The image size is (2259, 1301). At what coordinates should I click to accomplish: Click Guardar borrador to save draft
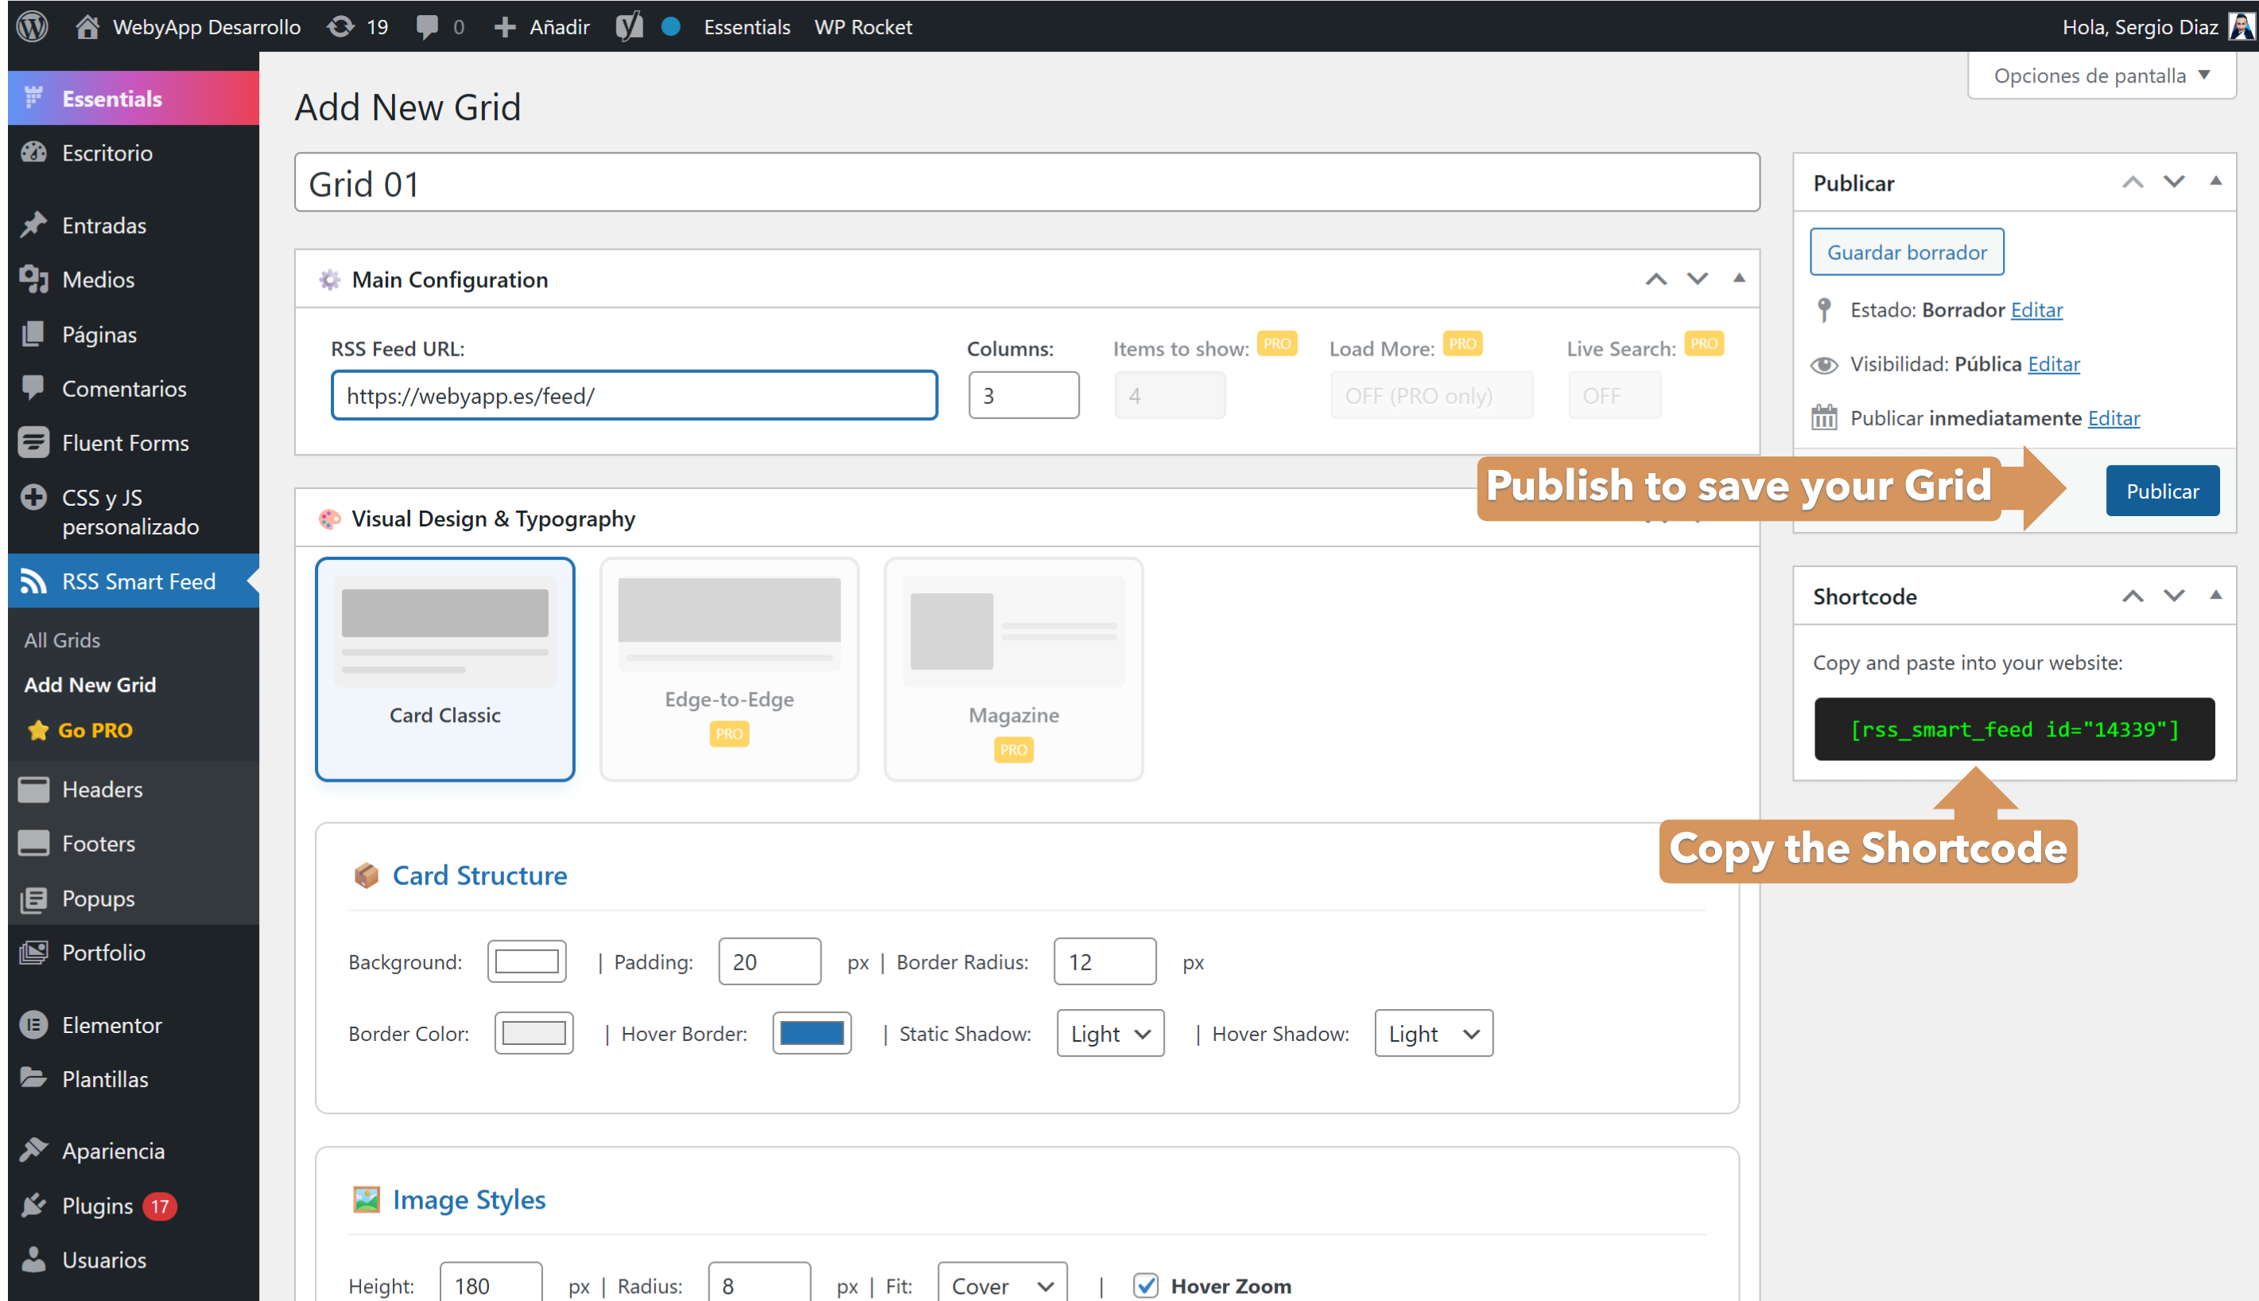(1906, 252)
